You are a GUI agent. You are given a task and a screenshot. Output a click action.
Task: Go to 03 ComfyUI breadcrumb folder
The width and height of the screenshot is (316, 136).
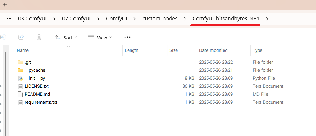click(33, 19)
